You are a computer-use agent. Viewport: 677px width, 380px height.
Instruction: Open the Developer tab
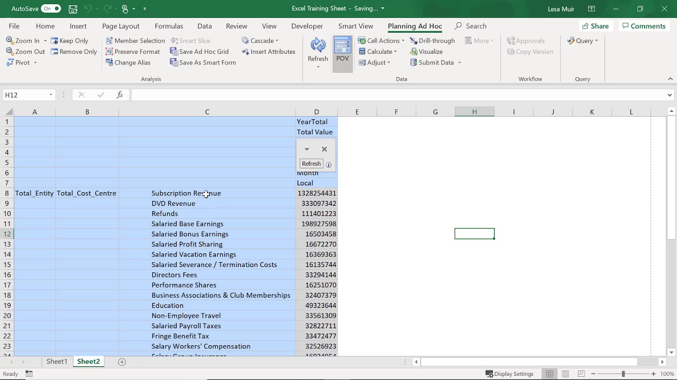coord(307,26)
